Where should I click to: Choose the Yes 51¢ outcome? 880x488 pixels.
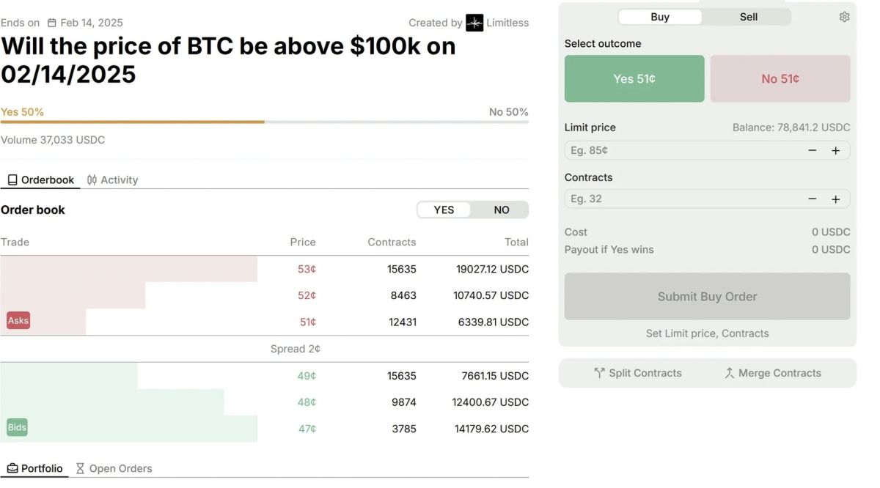click(x=634, y=78)
